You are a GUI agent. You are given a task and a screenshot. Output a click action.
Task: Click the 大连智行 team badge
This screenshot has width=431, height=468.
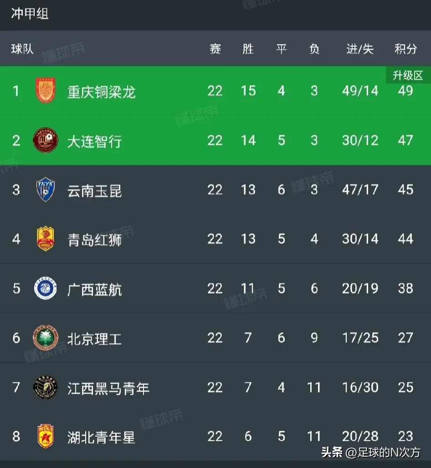[x=46, y=140]
